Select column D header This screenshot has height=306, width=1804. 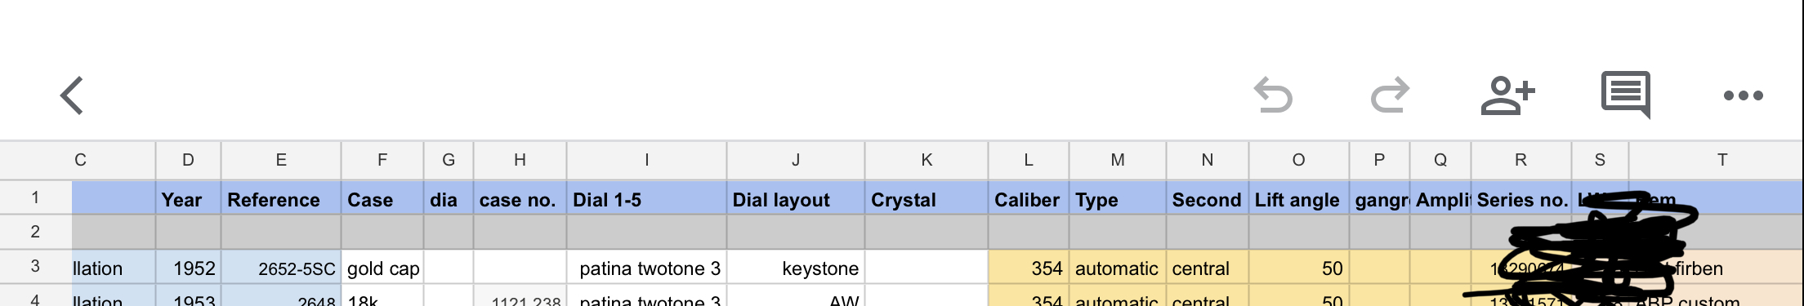pos(188,160)
